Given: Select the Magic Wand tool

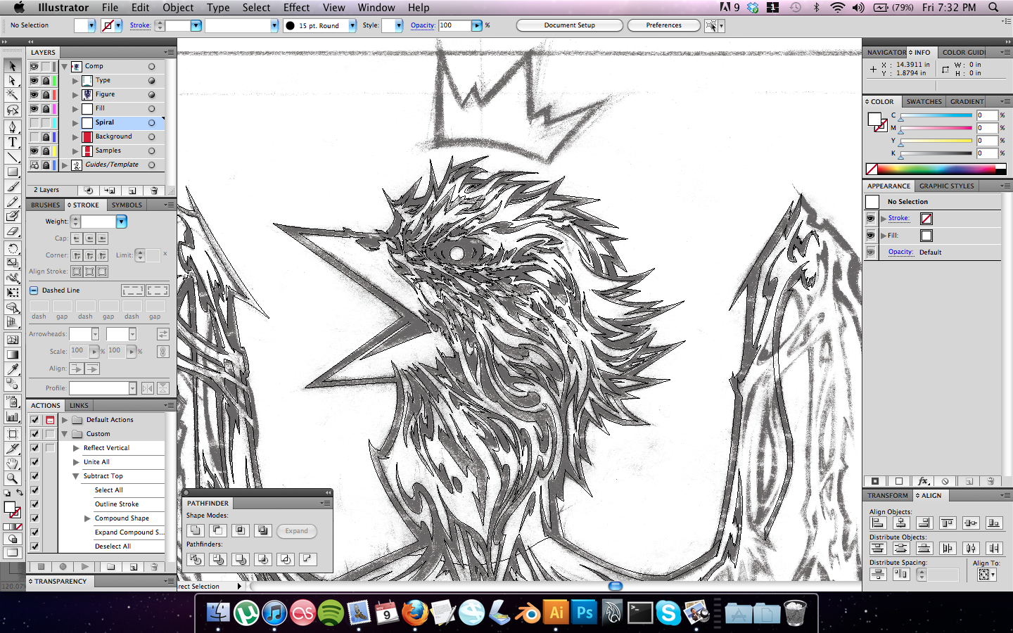Looking at the screenshot, I should 13,95.
